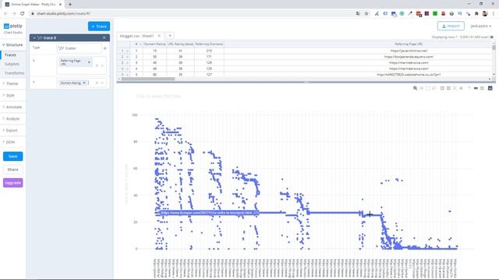Delete trace 0 with its X button

click(x=104, y=38)
